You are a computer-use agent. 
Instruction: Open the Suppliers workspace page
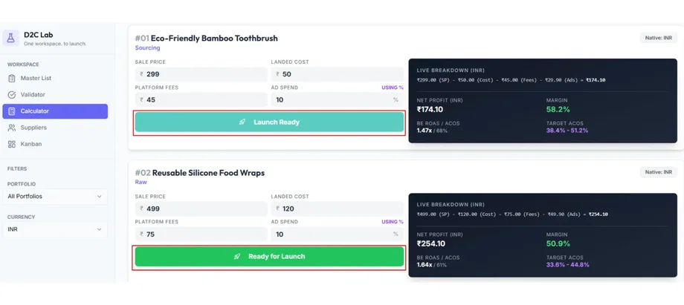(33, 128)
